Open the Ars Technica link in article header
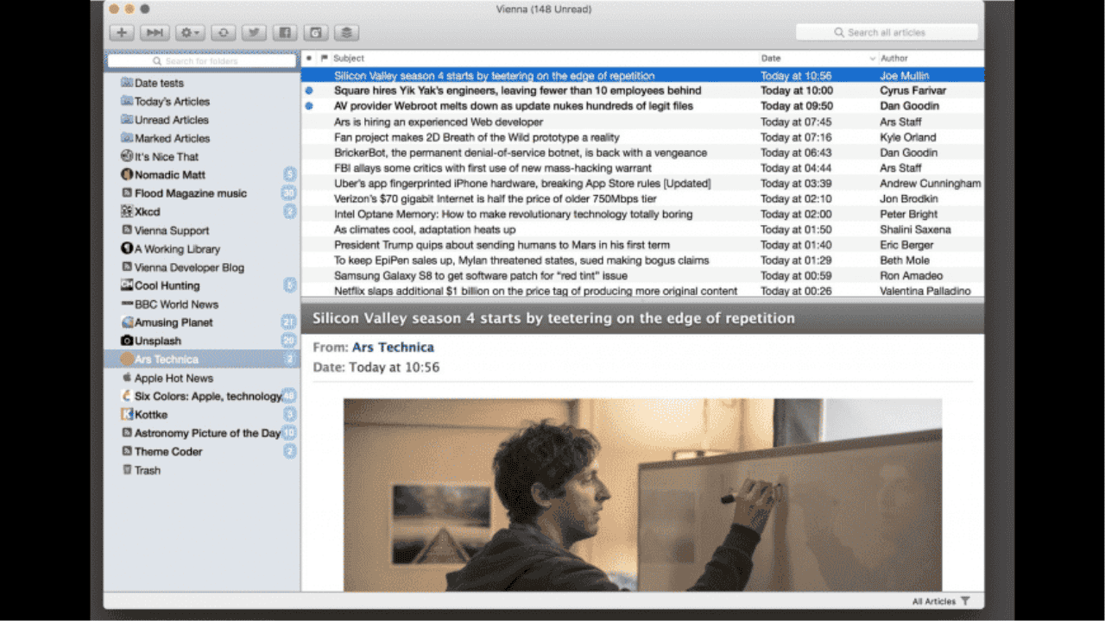Viewport: 1105px width, 621px height. point(393,348)
